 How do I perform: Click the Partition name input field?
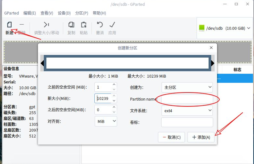click(187, 99)
